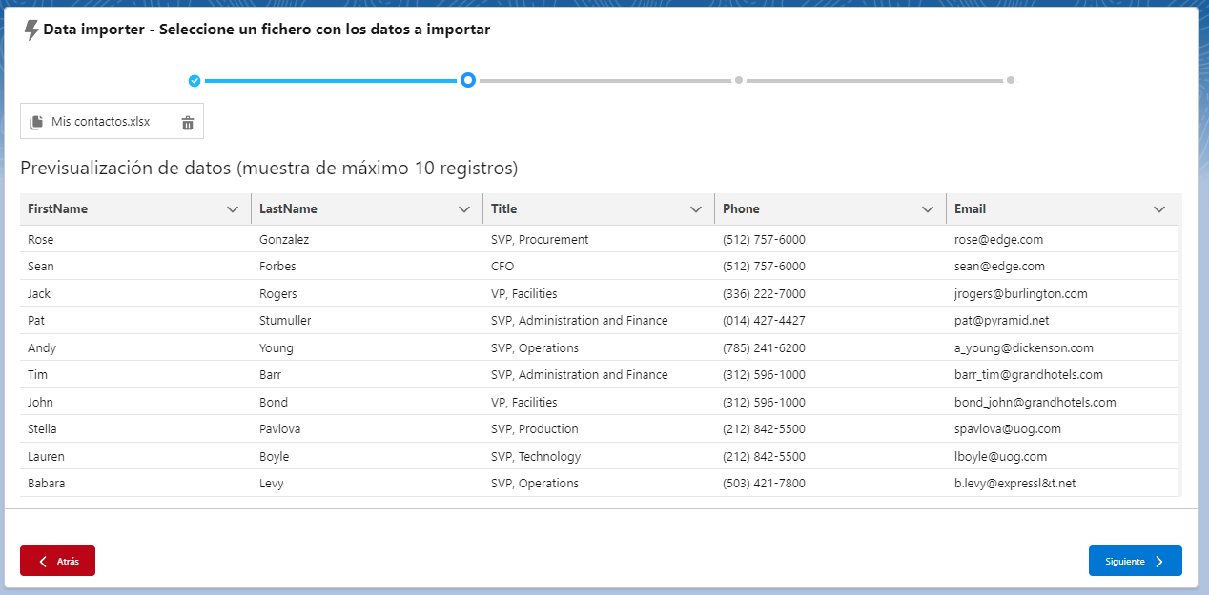Click the rose@edge.com email cell
Viewport: 1209px width, 595px height.
click(1062, 240)
